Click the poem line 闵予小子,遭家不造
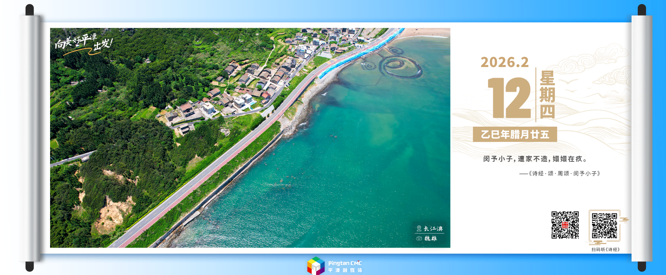Image resolution: width=666 pixels, height=275 pixels. [535, 159]
